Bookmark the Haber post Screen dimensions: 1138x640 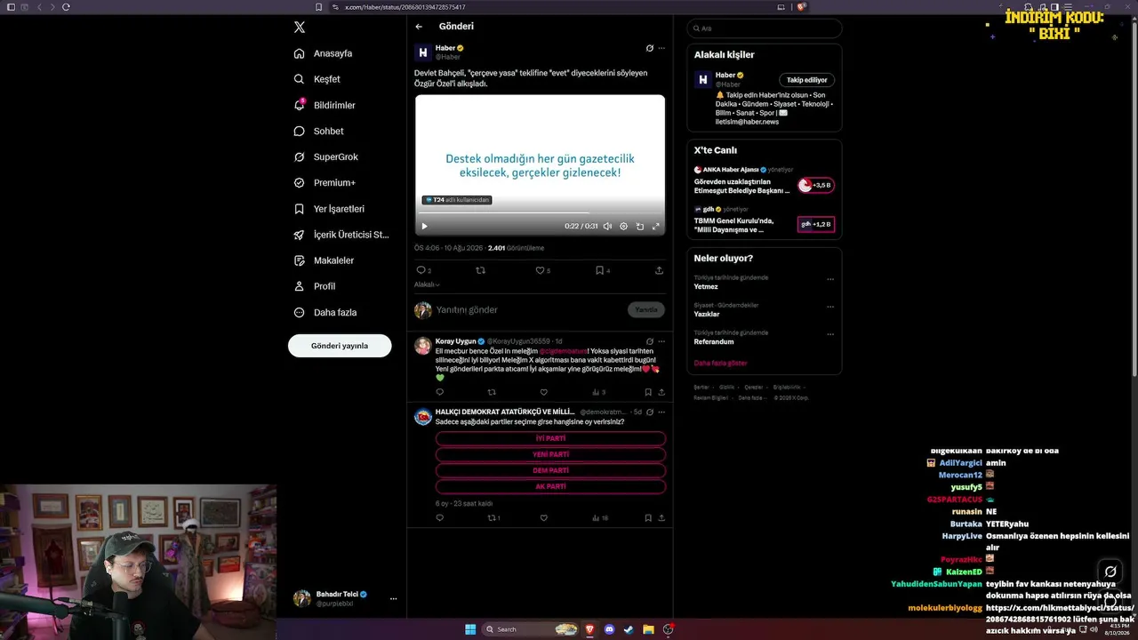(x=602, y=270)
